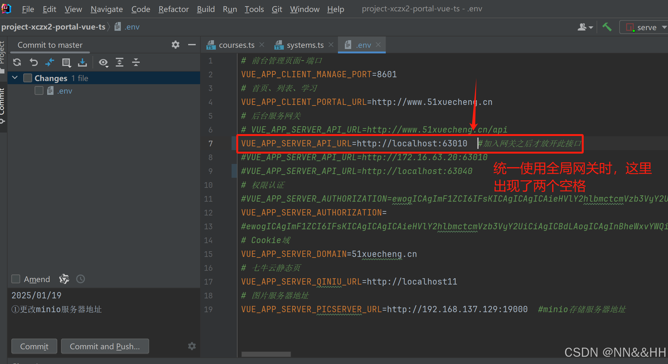668x364 pixels.
Task: Click the Commit and Push button
Action: [105, 346]
